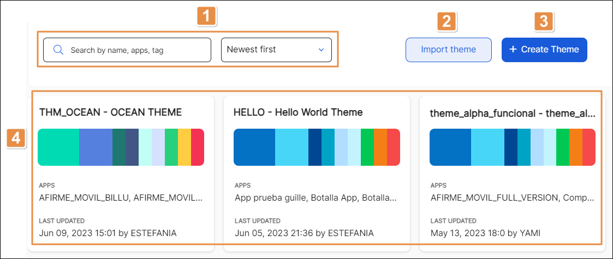Click the plus icon in Create Theme

click(513, 50)
